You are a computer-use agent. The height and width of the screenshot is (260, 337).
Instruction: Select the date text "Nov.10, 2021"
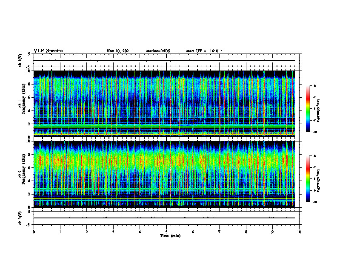[x=119, y=51]
